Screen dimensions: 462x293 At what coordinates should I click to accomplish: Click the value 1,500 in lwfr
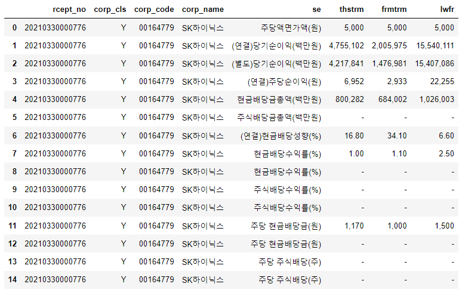point(444,226)
